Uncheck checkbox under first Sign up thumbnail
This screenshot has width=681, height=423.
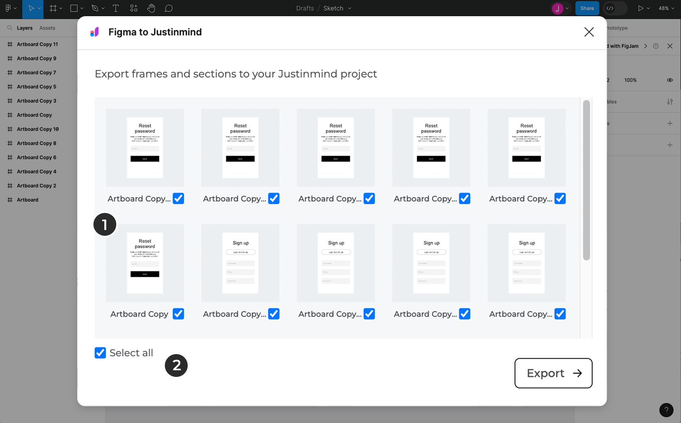274,314
